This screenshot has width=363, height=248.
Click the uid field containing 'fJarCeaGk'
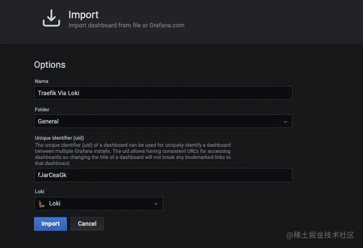(x=163, y=175)
